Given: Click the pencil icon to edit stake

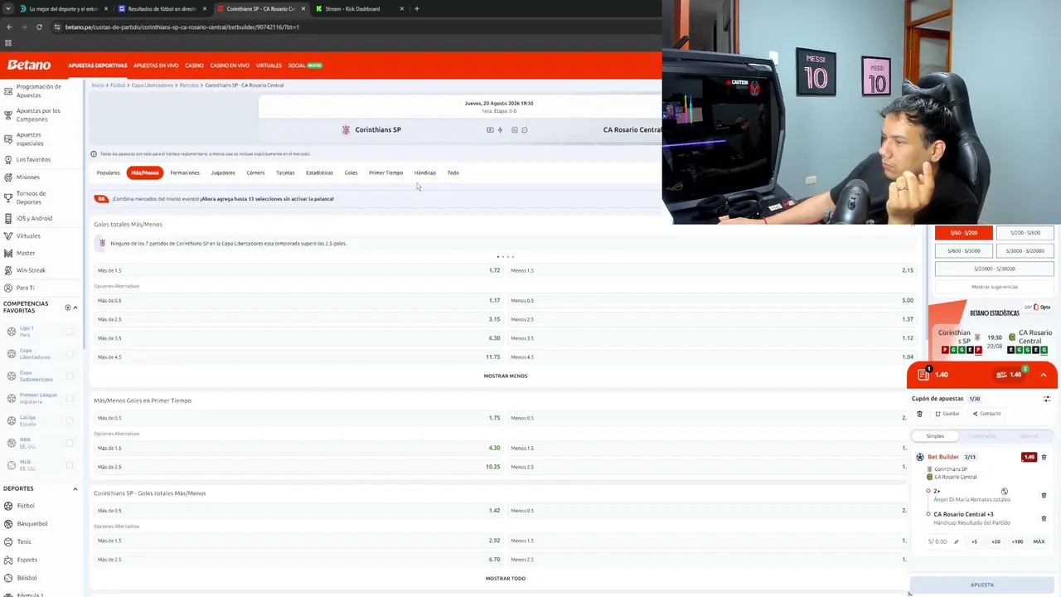Looking at the screenshot, I should tap(956, 541).
